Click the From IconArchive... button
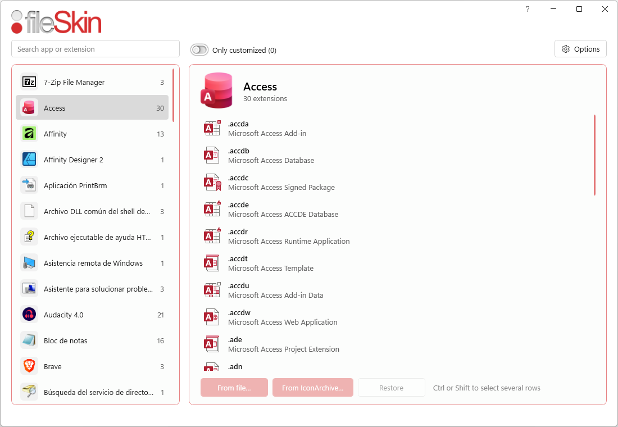The image size is (618, 427). 312,388
